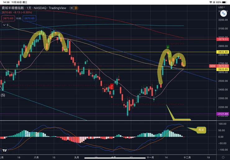Click the 十二月 date axis label

[187, 158]
